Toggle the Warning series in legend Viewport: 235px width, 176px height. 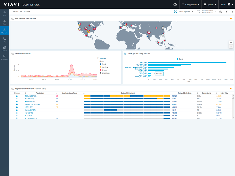point(104,67)
